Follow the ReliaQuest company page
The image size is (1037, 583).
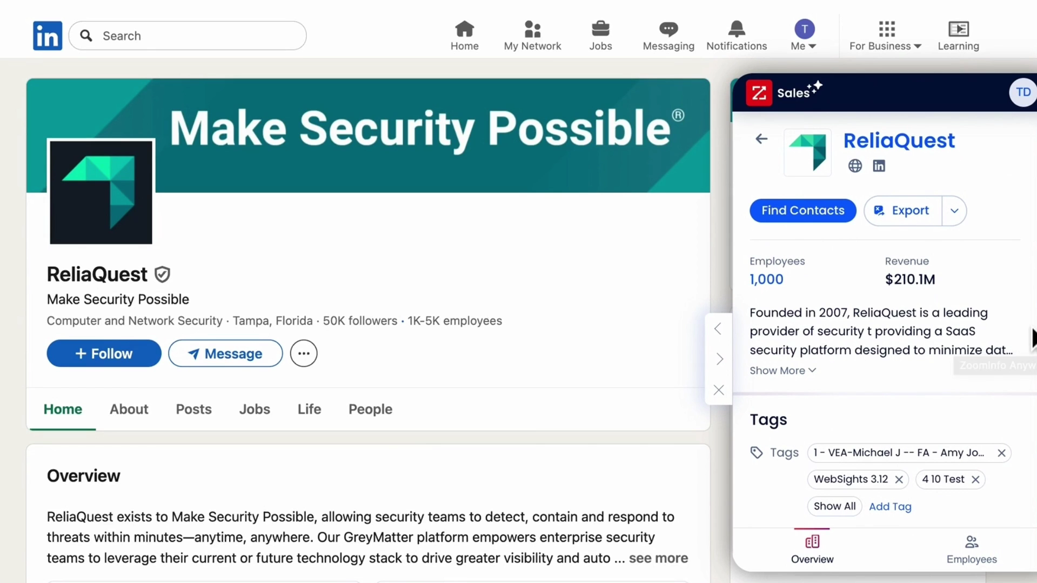[x=104, y=353]
